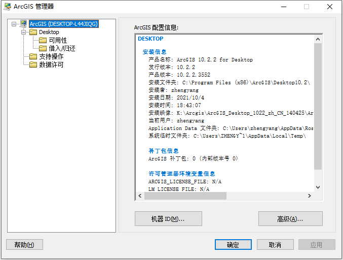This screenshot has width=343, height=260.
Task: Click the scroll up arrow of info box
Action: pyautogui.click(x=318, y=39)
